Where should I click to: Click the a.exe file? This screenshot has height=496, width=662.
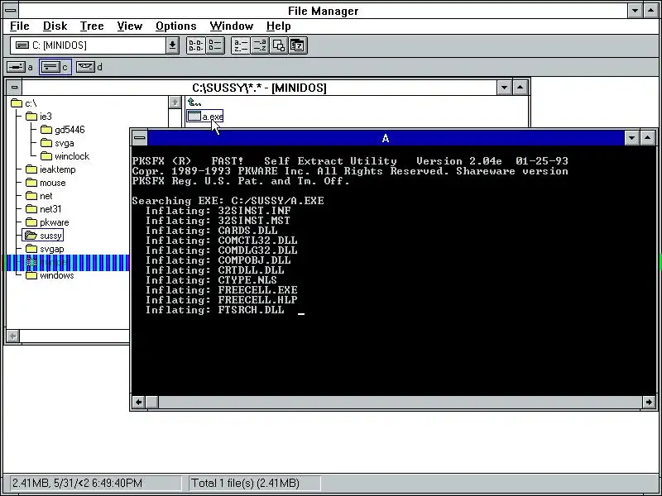click(204, 117)
